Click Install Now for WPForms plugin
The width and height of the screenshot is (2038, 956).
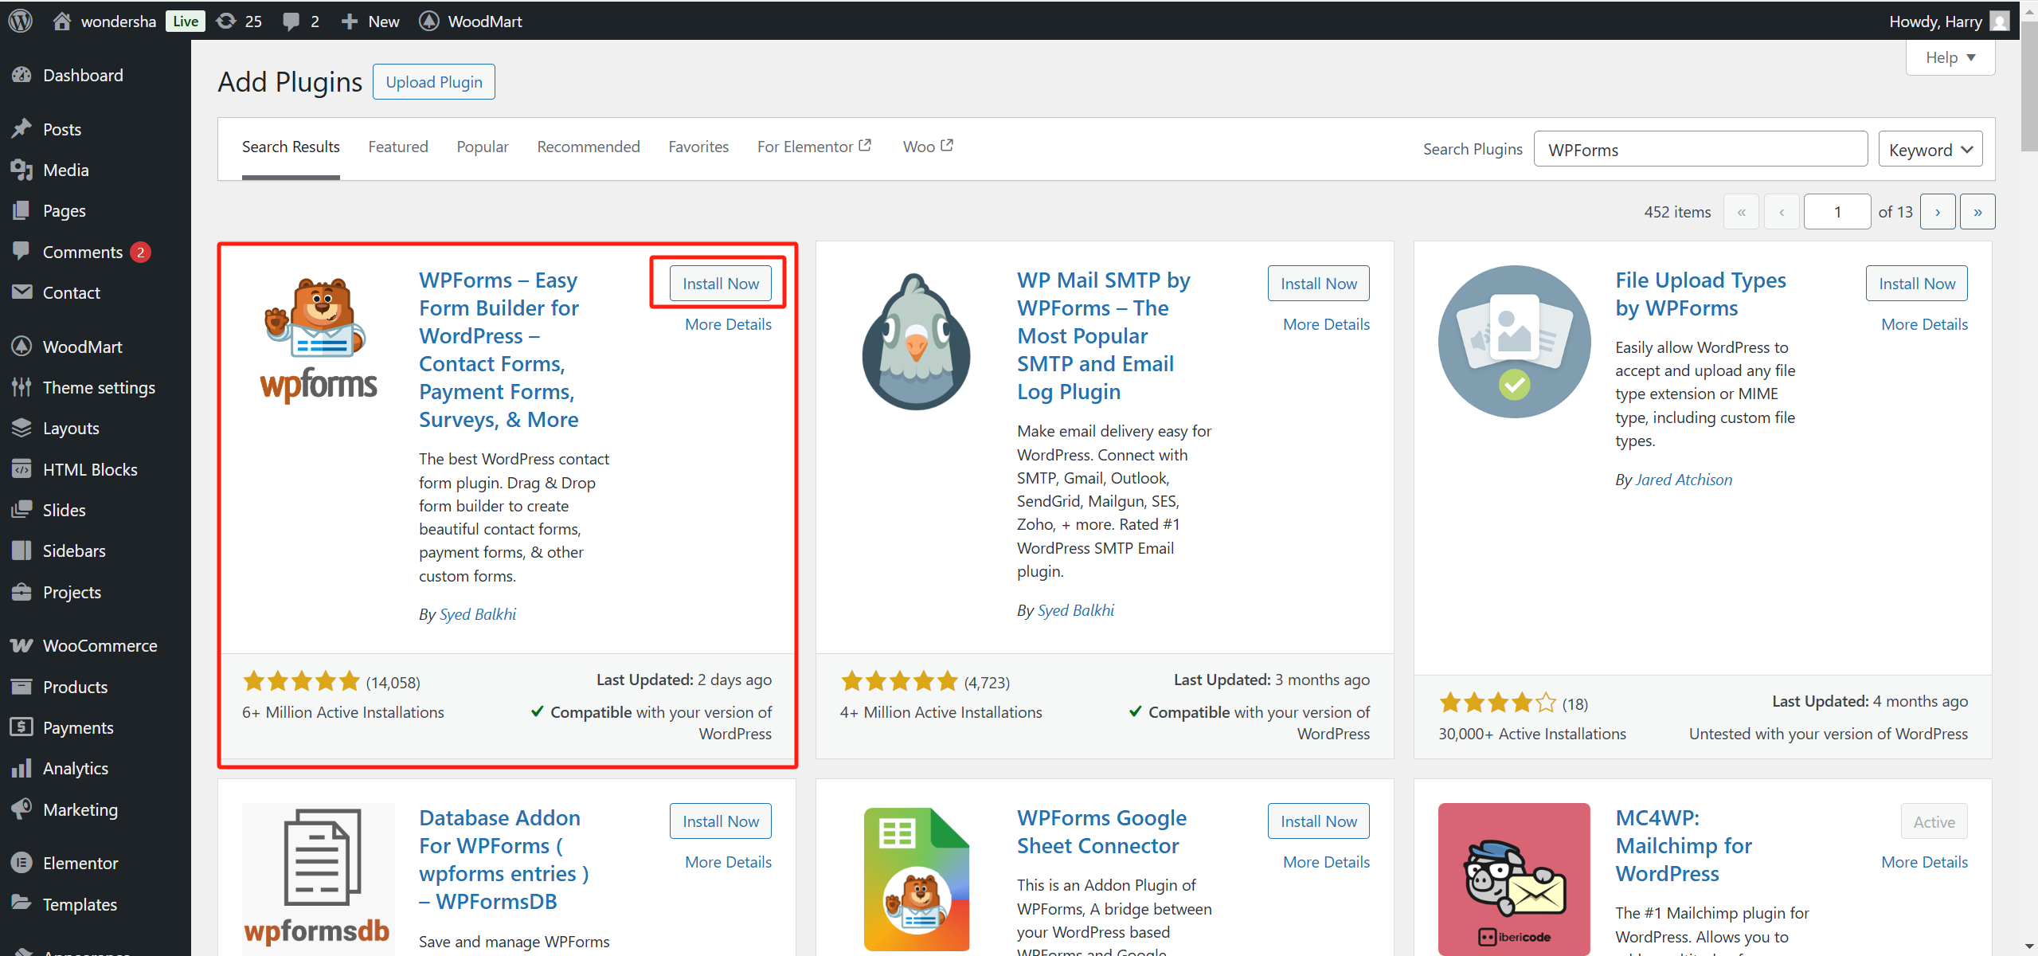pyautogui.click(x=720, y=284)
